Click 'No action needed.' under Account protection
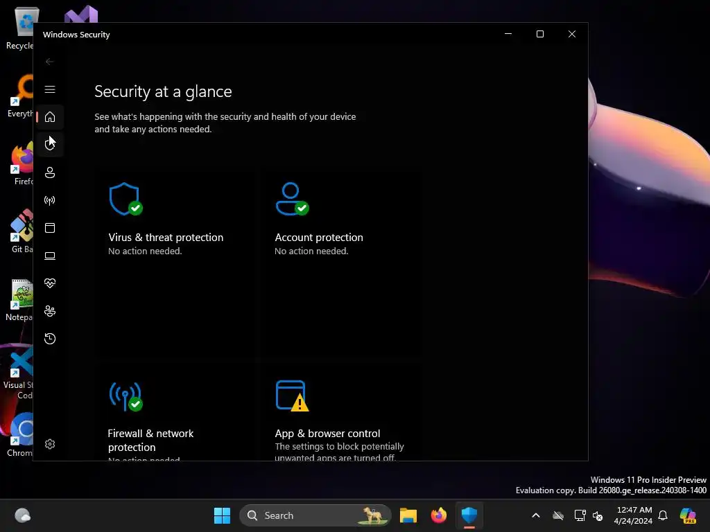 [x=311, y=251]
